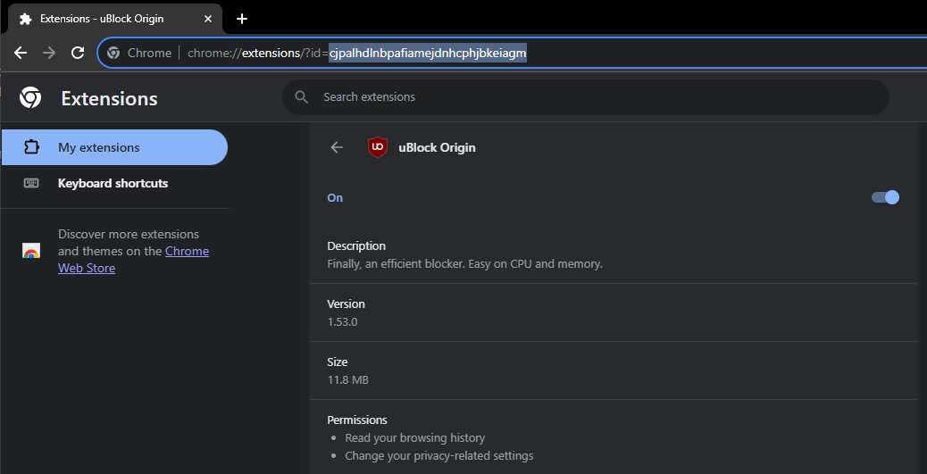
Task: Click the Chrome site info icon in address bar
Action: pos(113,54)
